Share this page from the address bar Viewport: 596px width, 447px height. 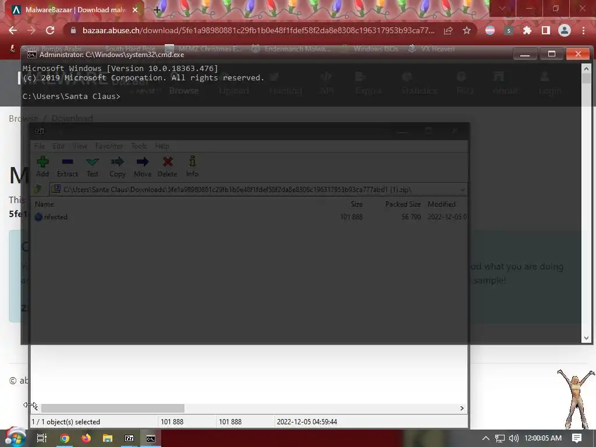click(448, 30)
